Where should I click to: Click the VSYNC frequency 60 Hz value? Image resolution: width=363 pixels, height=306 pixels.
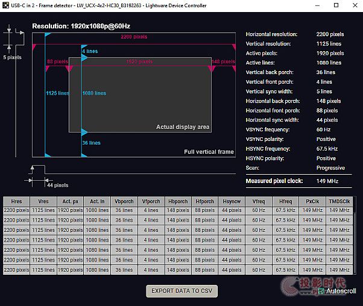(x=323, y=130)
